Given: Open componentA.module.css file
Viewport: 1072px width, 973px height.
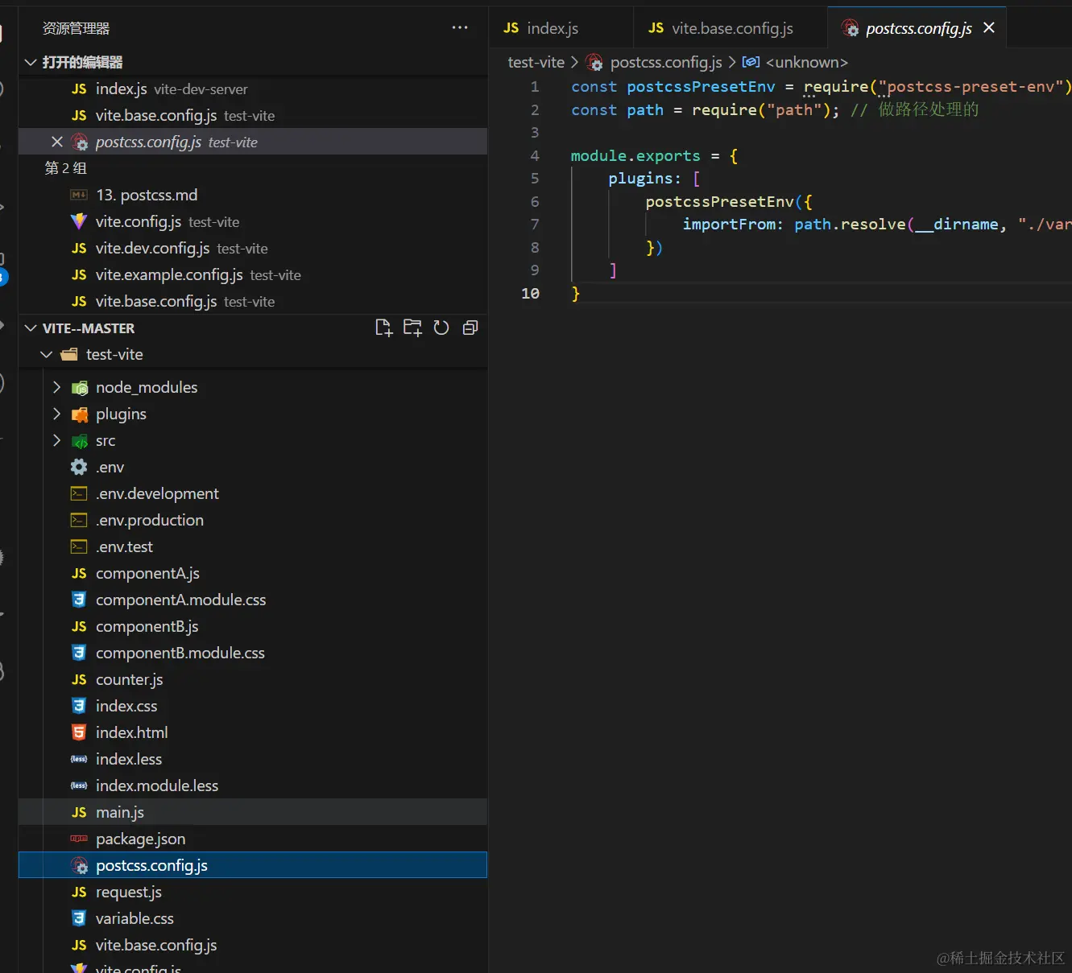Looking at the screenshot, I should (x=253, y=600).
